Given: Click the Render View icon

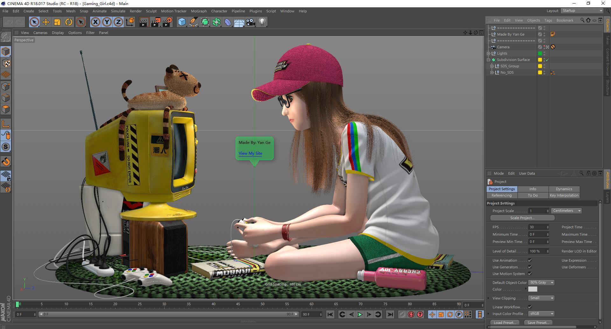Looking at the screenshot, I should (144, 22).
